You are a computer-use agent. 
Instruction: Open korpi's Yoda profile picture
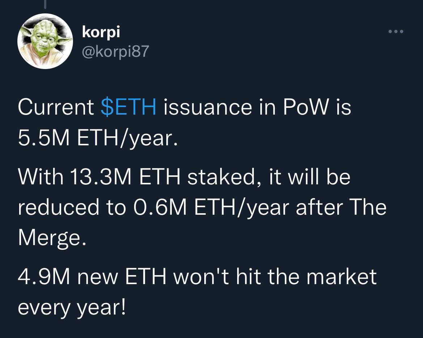click(x=45, y=41)
